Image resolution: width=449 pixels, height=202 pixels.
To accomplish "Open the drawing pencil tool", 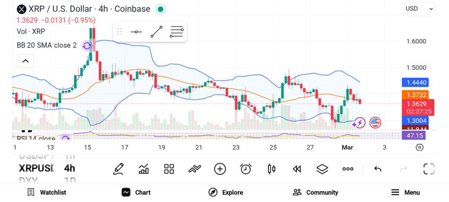I will click(x=118, y=169).
